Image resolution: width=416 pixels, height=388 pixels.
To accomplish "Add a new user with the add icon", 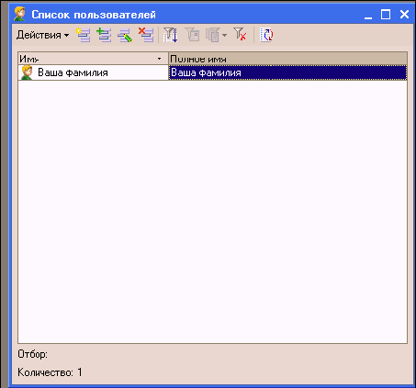I will [83, 35].
